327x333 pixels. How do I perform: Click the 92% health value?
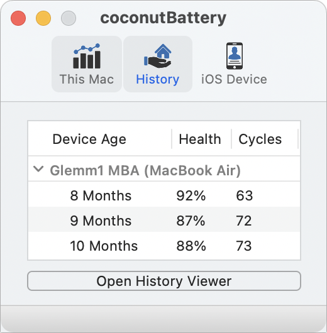pos(191,195)
